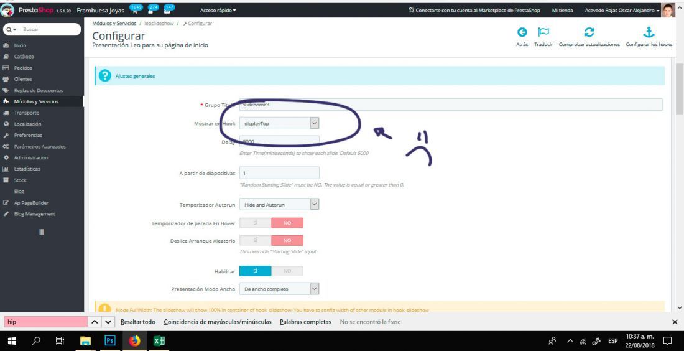Viewport: 684px width, 351px height.
Task: Click the PrestaShop logo icon
Action: pyautogui.click(x=8, y=10)
